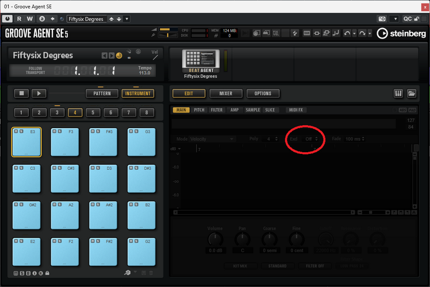The width and height of the screenshot is (430, 287).
Task: Trigger the E3 pad
Action: (26, 143)
